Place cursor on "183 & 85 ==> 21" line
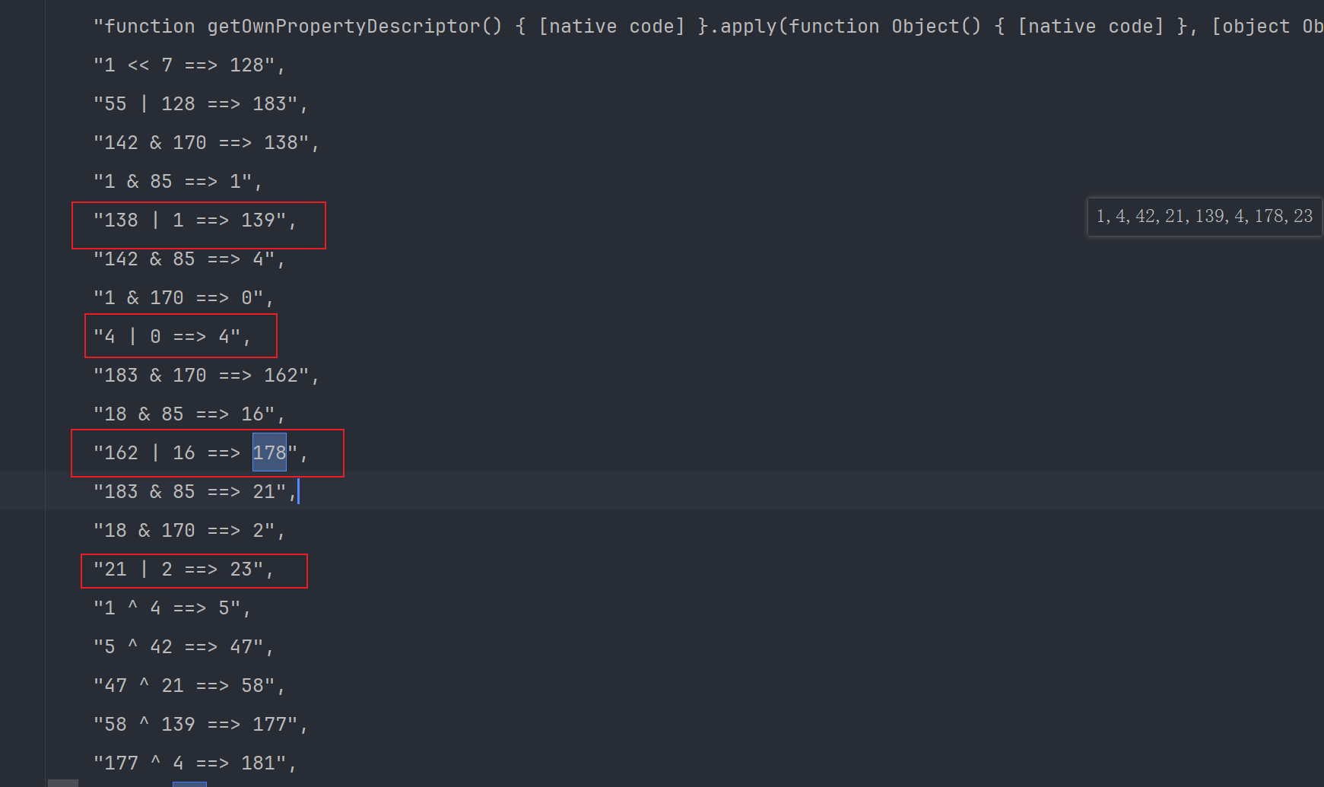The width and height of the screenshot is (1324, 787). click(x=194, y=492)
